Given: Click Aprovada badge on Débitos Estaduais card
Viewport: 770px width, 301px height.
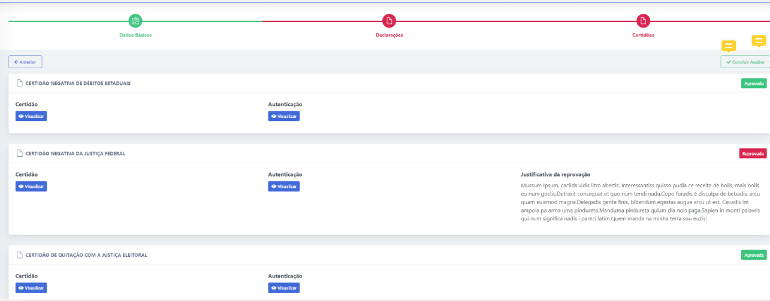Looking at the screenshot, I should [754, 83].
